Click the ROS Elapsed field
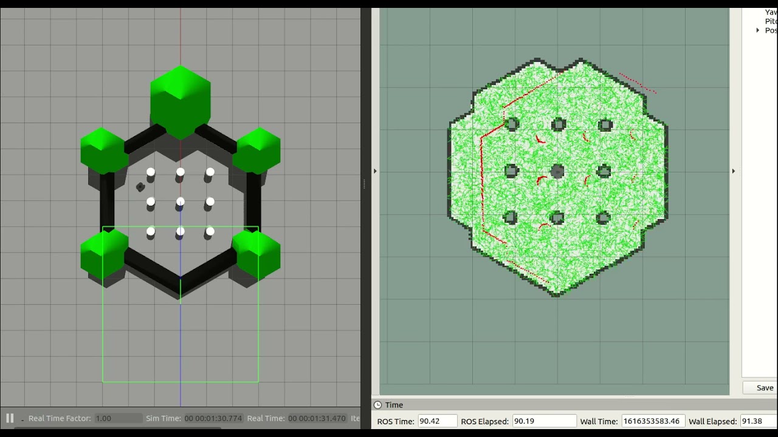 (x=544, y=421)
